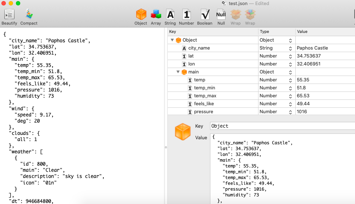Click the "description": "sky is clear" line
This screenshot has height=204, width=355.
(x=62, y=177)
